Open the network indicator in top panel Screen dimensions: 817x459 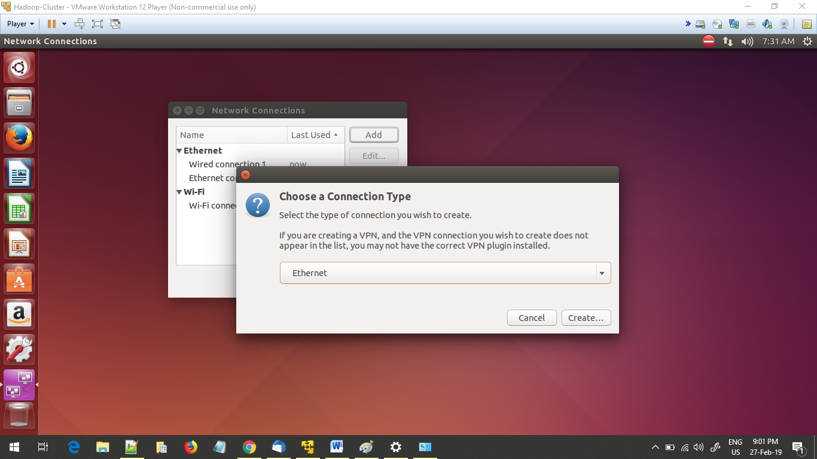tap(728, 41)
